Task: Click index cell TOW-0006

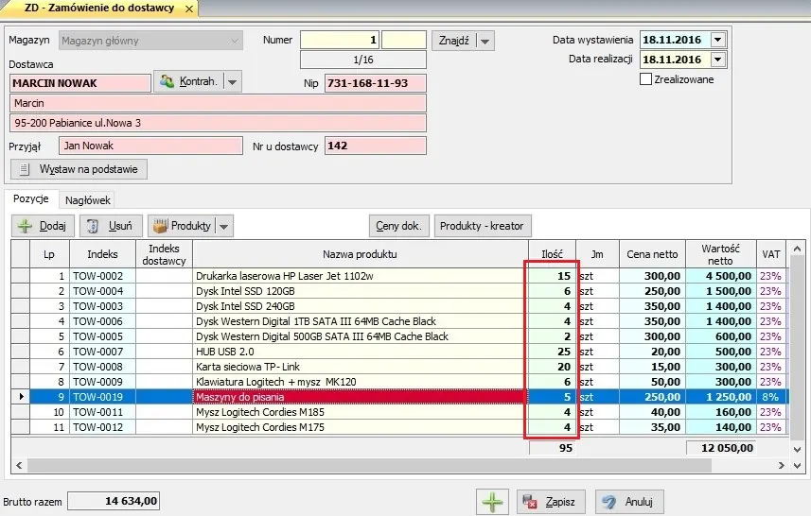Action: [102, 321]
